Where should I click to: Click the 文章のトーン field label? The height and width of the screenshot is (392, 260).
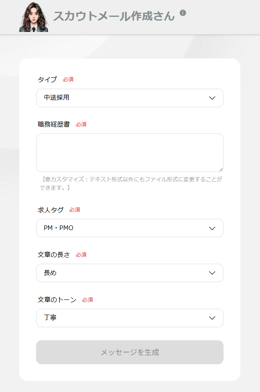click(x=57, y=300)
